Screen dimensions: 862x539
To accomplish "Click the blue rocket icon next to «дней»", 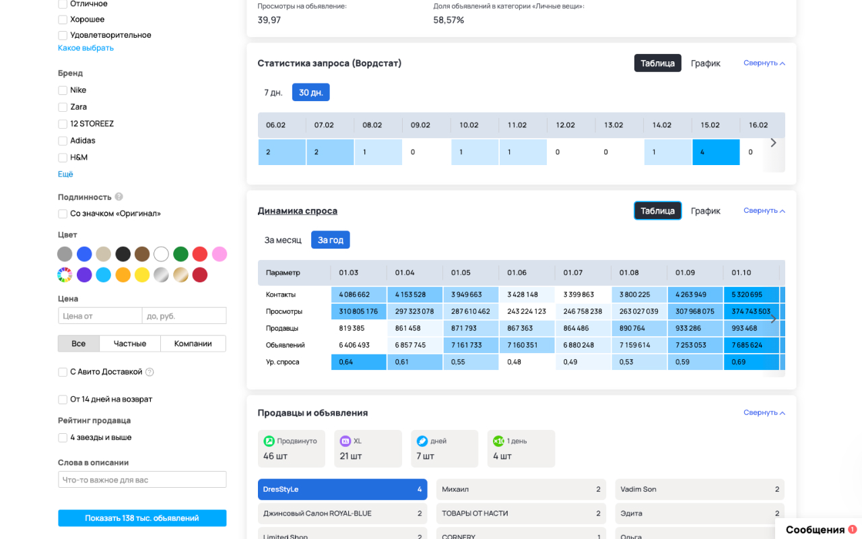I will pyautogui.click(x=422, y=441).
